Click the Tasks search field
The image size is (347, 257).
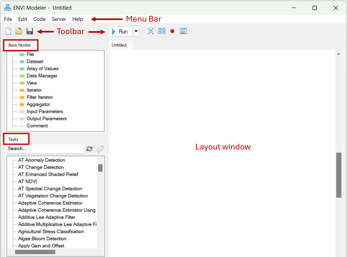click(45, 149)
